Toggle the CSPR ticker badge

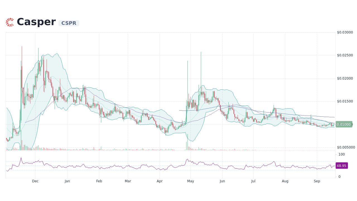pos(69,23)
